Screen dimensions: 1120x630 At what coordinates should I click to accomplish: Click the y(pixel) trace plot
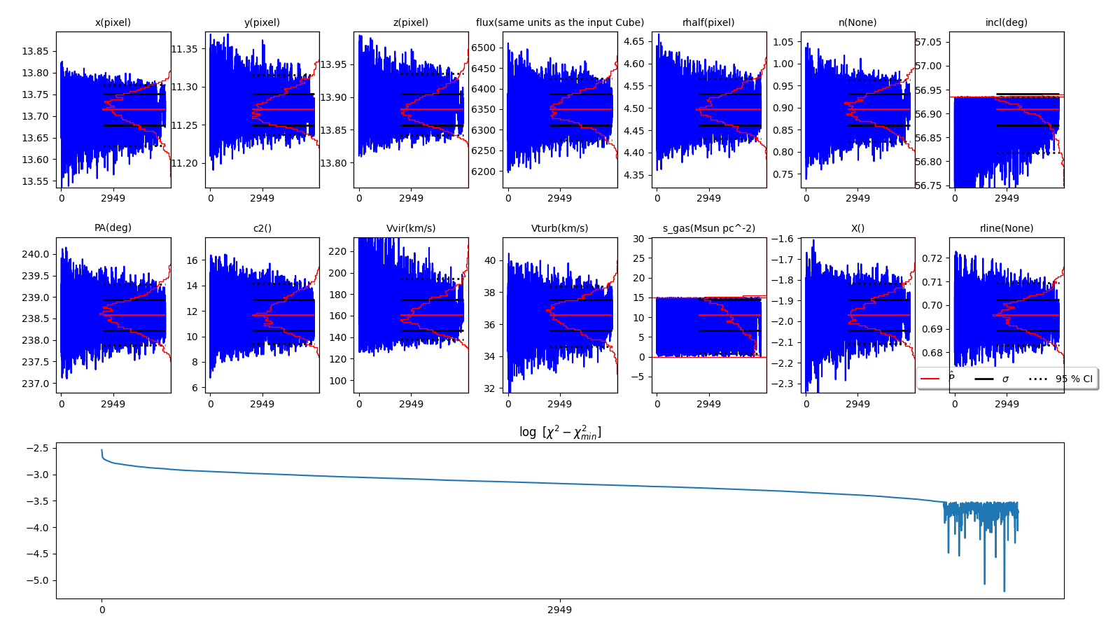pyautogui.click(x=262, y=110)
